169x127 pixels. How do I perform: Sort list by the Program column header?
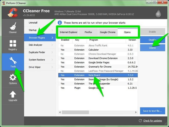tap(94, 40)
